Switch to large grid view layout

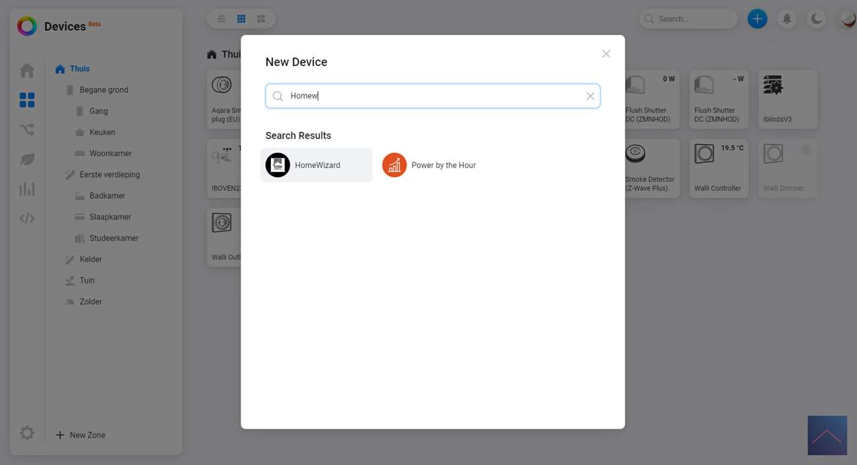[x=261, y=19]
